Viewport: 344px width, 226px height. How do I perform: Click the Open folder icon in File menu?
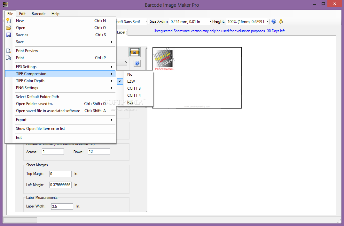(9, 28)
